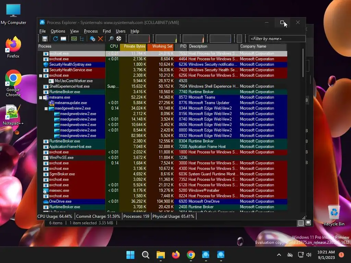Sort by the Private Bytes column header
Image resolution: width=351 pixels, height=263 pixels.
[x=133, y=46]
